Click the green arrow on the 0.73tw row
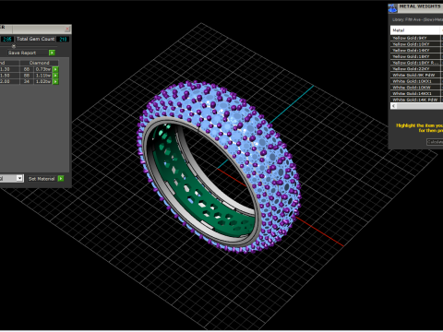Screen dimensions: 443x332 55,69
